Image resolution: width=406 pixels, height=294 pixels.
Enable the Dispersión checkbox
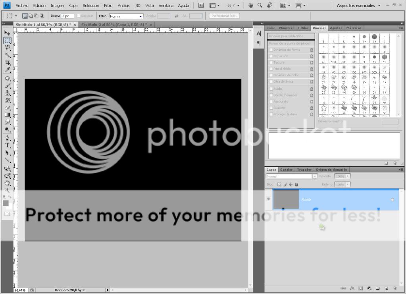pos(271,56)
